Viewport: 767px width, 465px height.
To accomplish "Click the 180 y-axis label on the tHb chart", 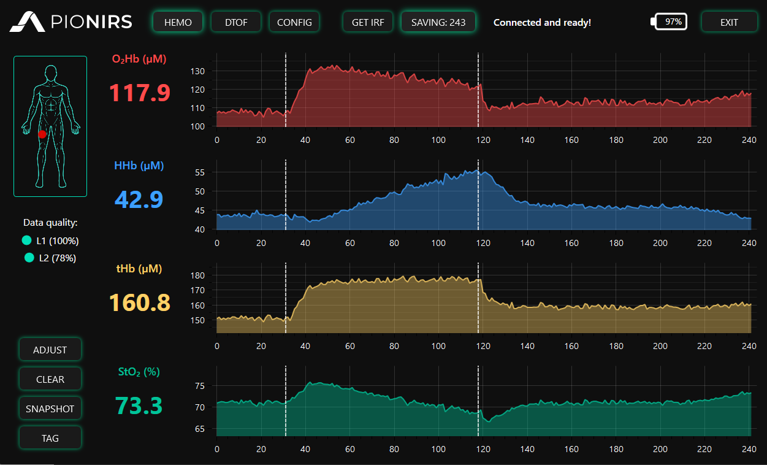I will (x=197, y=275).
